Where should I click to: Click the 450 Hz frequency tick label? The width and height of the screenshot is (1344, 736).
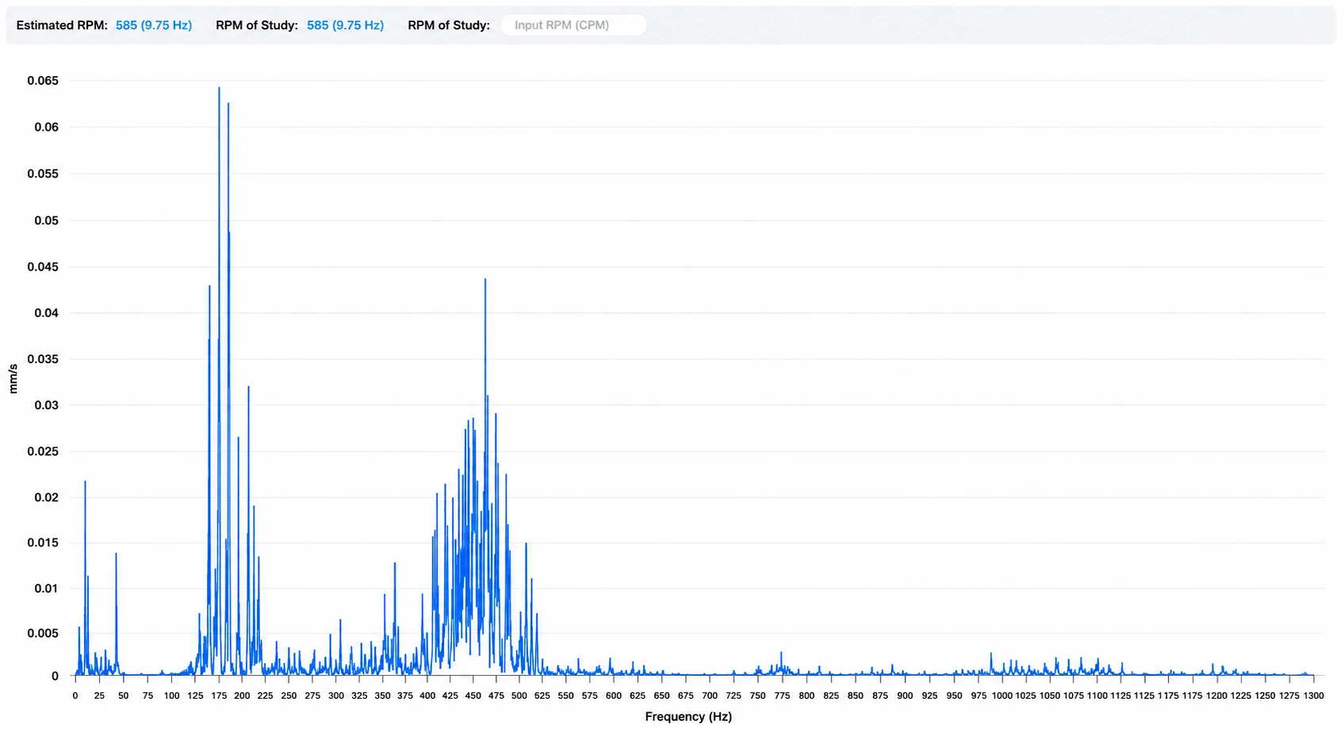473,696
